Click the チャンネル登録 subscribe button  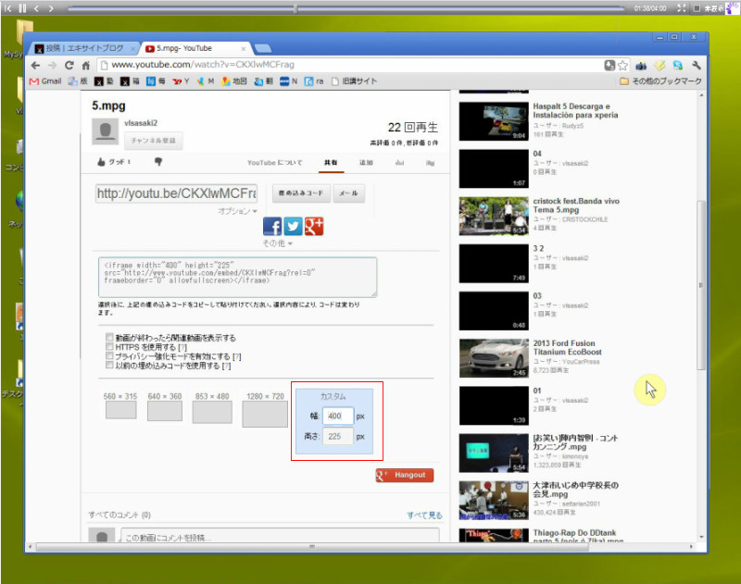click(x=153, y=141)
